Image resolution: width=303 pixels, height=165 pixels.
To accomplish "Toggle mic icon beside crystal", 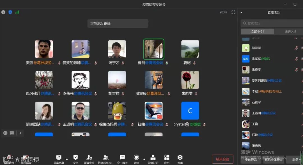I will coord(204,124).
